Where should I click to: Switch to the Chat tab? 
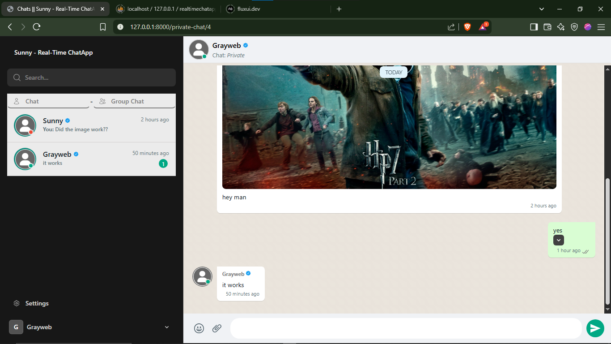tap(48, 101)
